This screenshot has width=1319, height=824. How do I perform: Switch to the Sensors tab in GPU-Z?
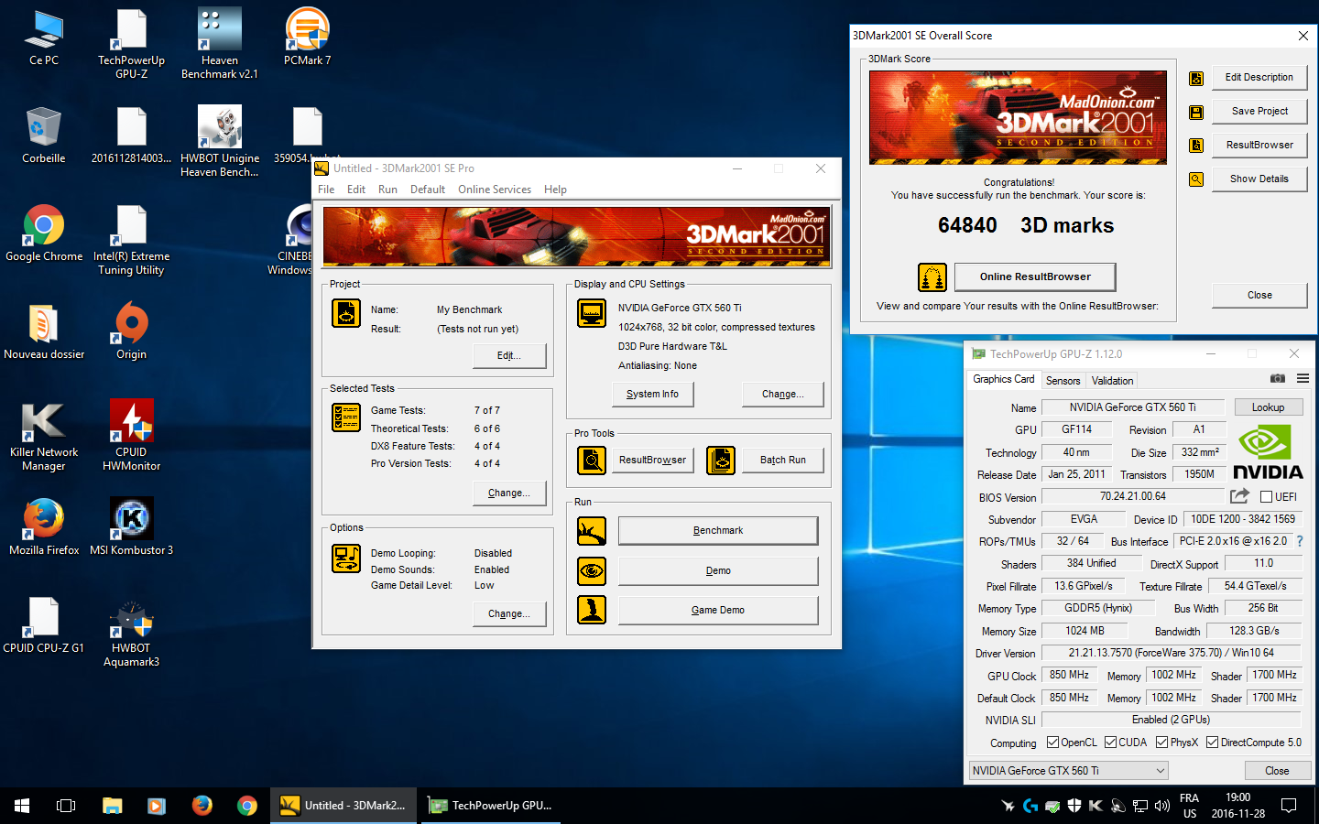1063,381
